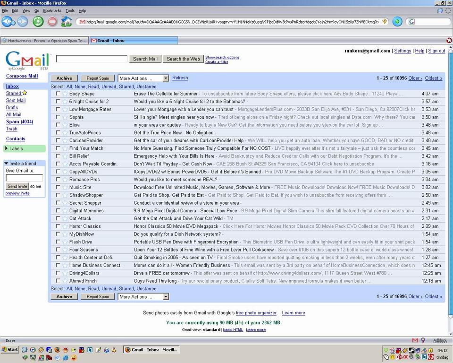Open Compose Mail
This screenshot has height=363, width=453.
tap(22, 76)
